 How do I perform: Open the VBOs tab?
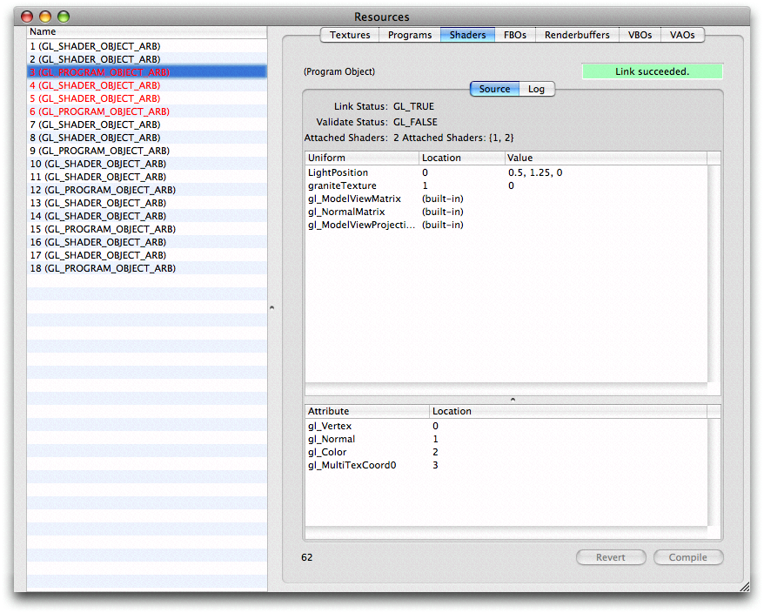(x=640, y=35)
